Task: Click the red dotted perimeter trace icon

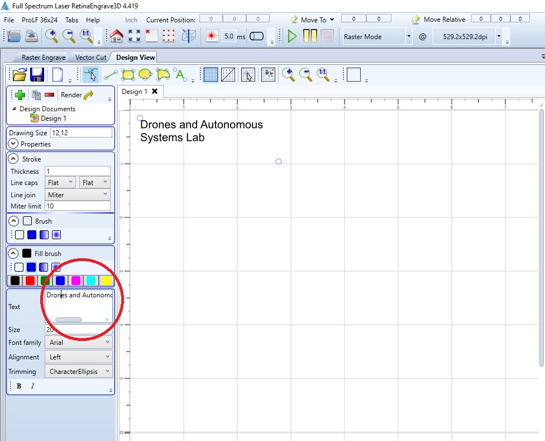Action: (x=169, y=36)
